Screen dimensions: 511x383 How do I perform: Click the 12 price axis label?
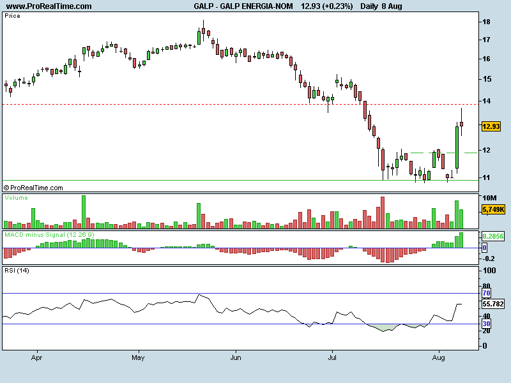[486, 150]
